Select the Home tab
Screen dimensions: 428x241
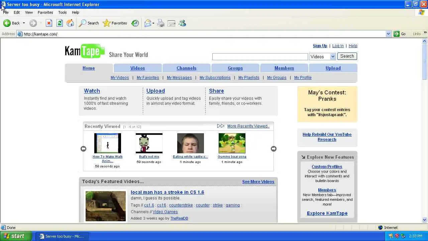tap(89, 68)
